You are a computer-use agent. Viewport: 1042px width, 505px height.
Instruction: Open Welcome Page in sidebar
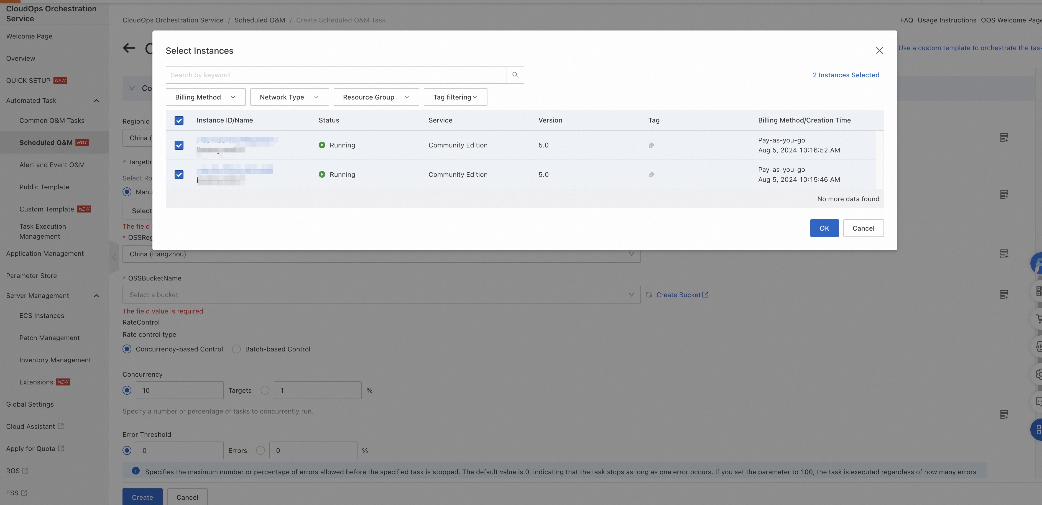[x=29, y=36]
